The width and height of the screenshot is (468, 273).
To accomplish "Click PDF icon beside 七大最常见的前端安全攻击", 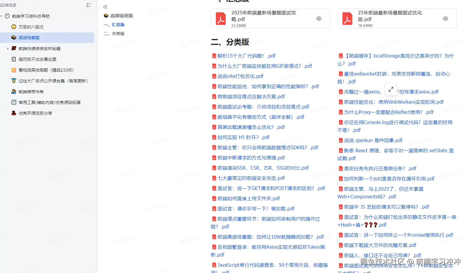I will [x=214, y=178].
